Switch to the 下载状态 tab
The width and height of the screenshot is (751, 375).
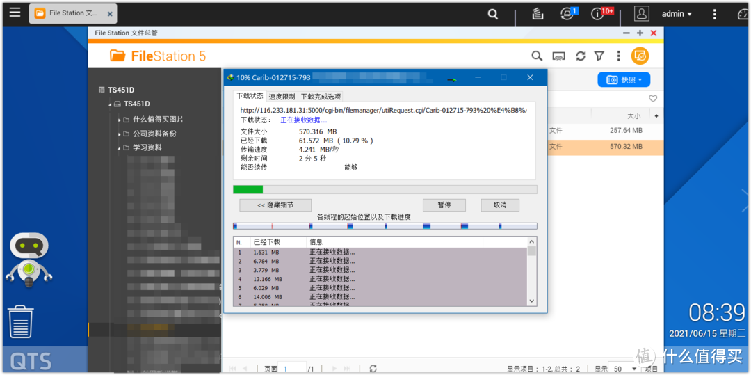point(250,96)
